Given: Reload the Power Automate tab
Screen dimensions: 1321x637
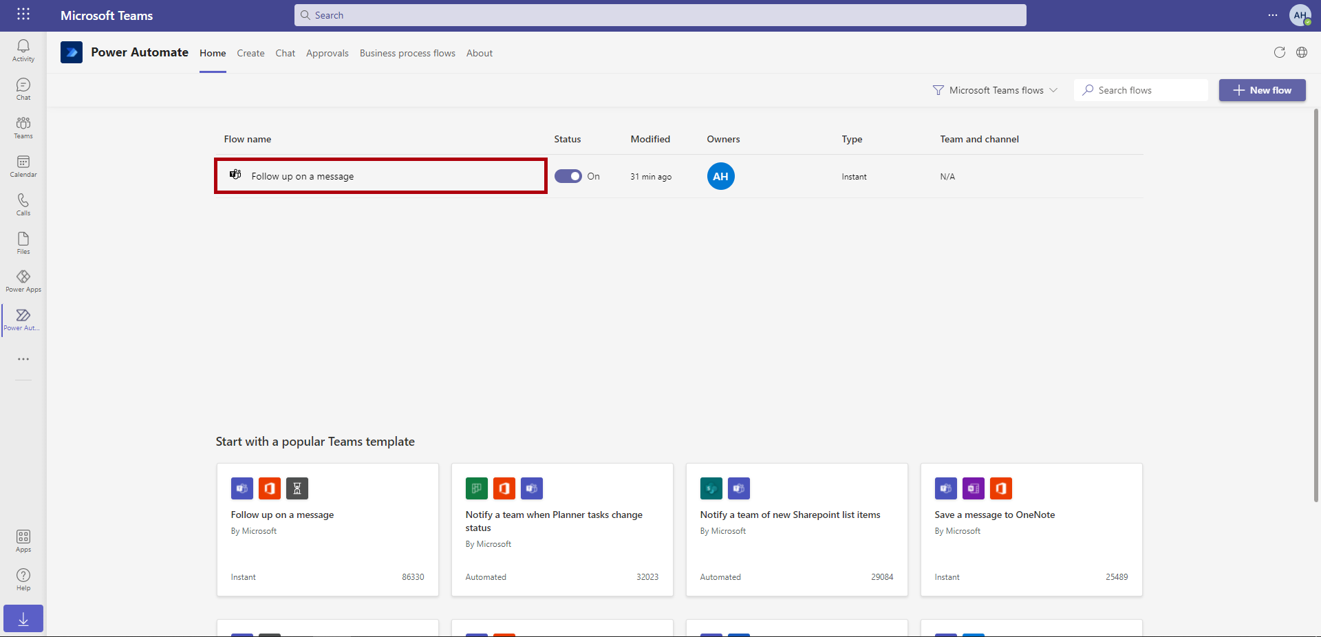Looking at the screenshot, I should click(x=1280, y=52).
